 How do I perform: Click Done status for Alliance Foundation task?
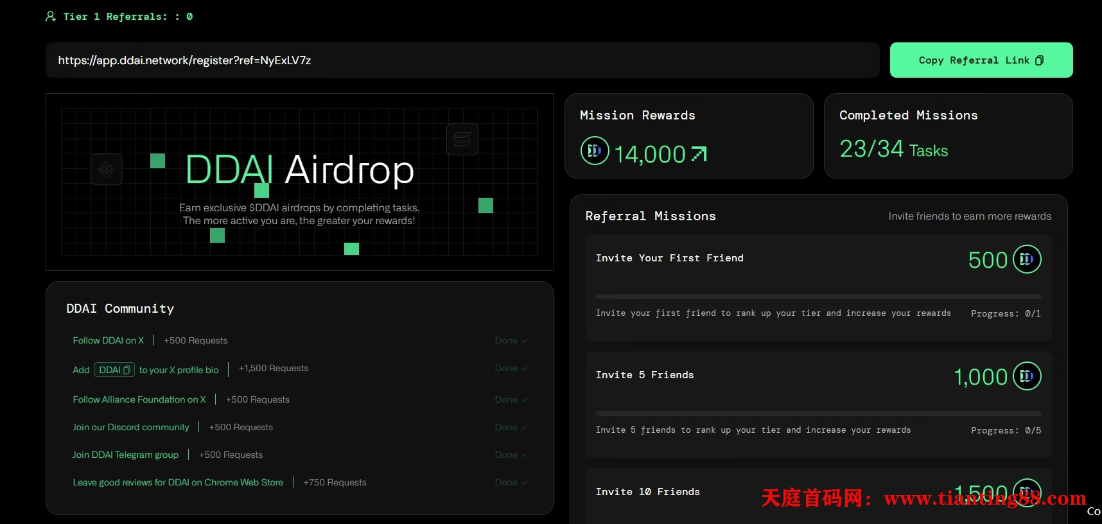click(x=511, y=399)
